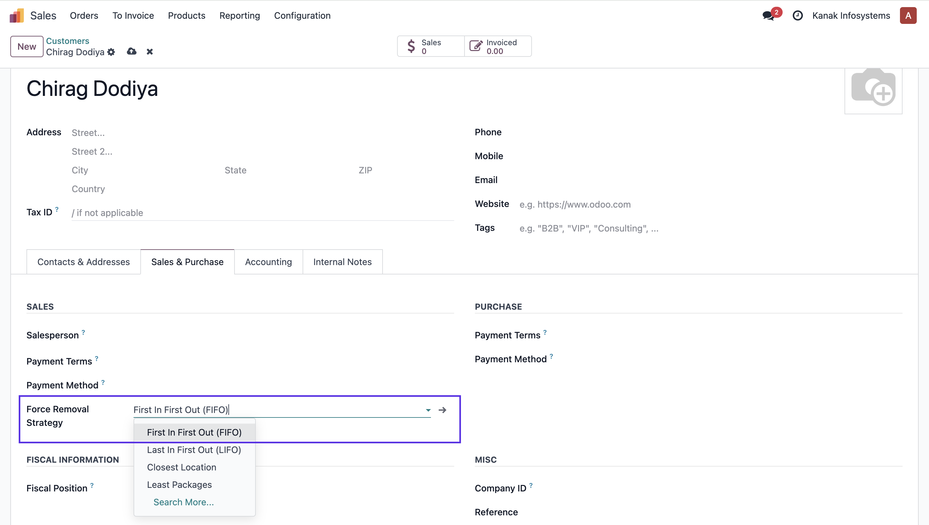The height and width of the screenshot is (525, 929).
Task: Discard changes with the X icon
Action: (150, 52)
